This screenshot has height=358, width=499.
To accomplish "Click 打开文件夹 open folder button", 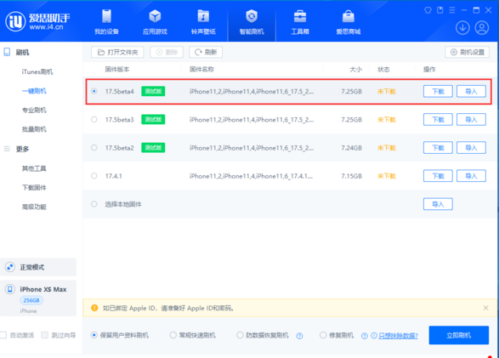I will 117,52.
